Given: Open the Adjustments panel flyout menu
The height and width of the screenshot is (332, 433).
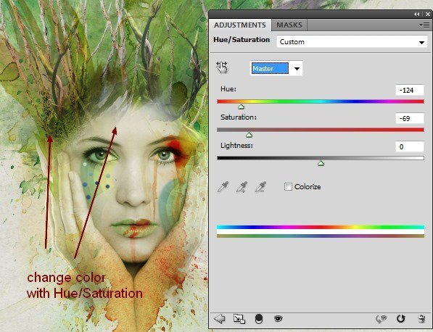Looking at the screenshot, I should pos(424,25).
